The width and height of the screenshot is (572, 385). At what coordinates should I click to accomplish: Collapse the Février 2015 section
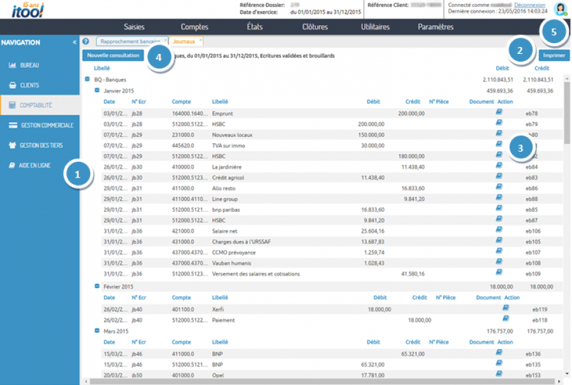(97, 286)
